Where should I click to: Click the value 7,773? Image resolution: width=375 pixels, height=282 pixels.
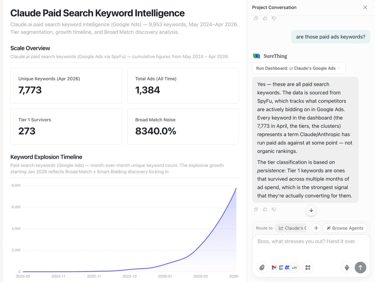(30, 90)
